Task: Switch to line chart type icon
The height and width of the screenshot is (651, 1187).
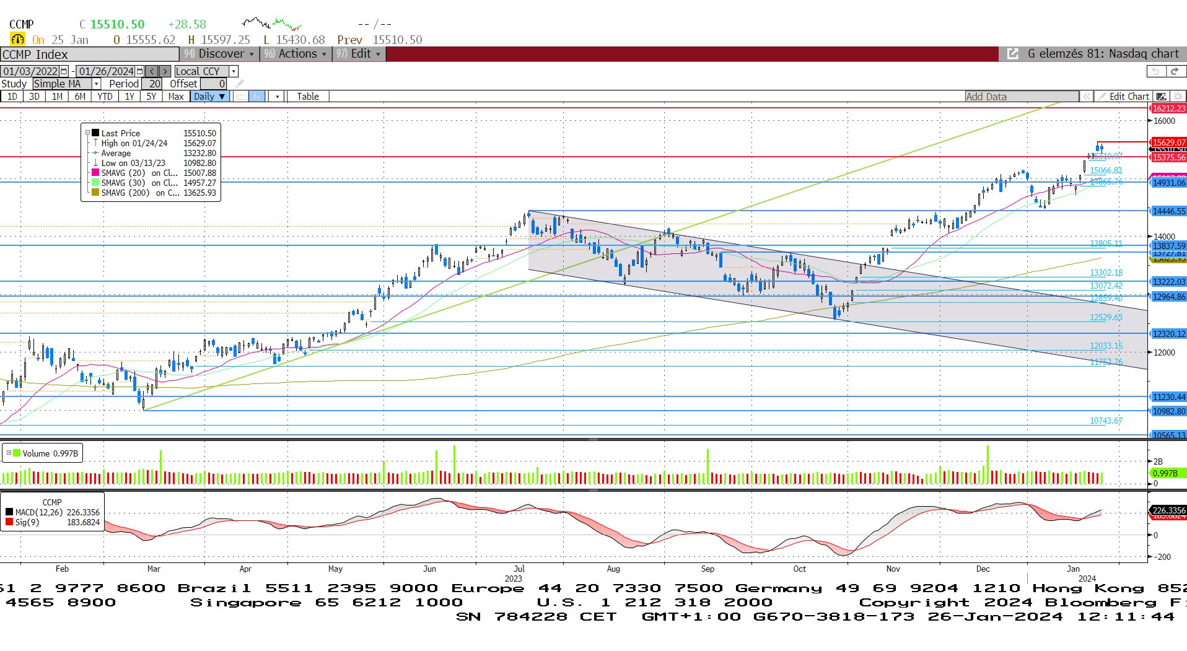Action: point(240,97)
